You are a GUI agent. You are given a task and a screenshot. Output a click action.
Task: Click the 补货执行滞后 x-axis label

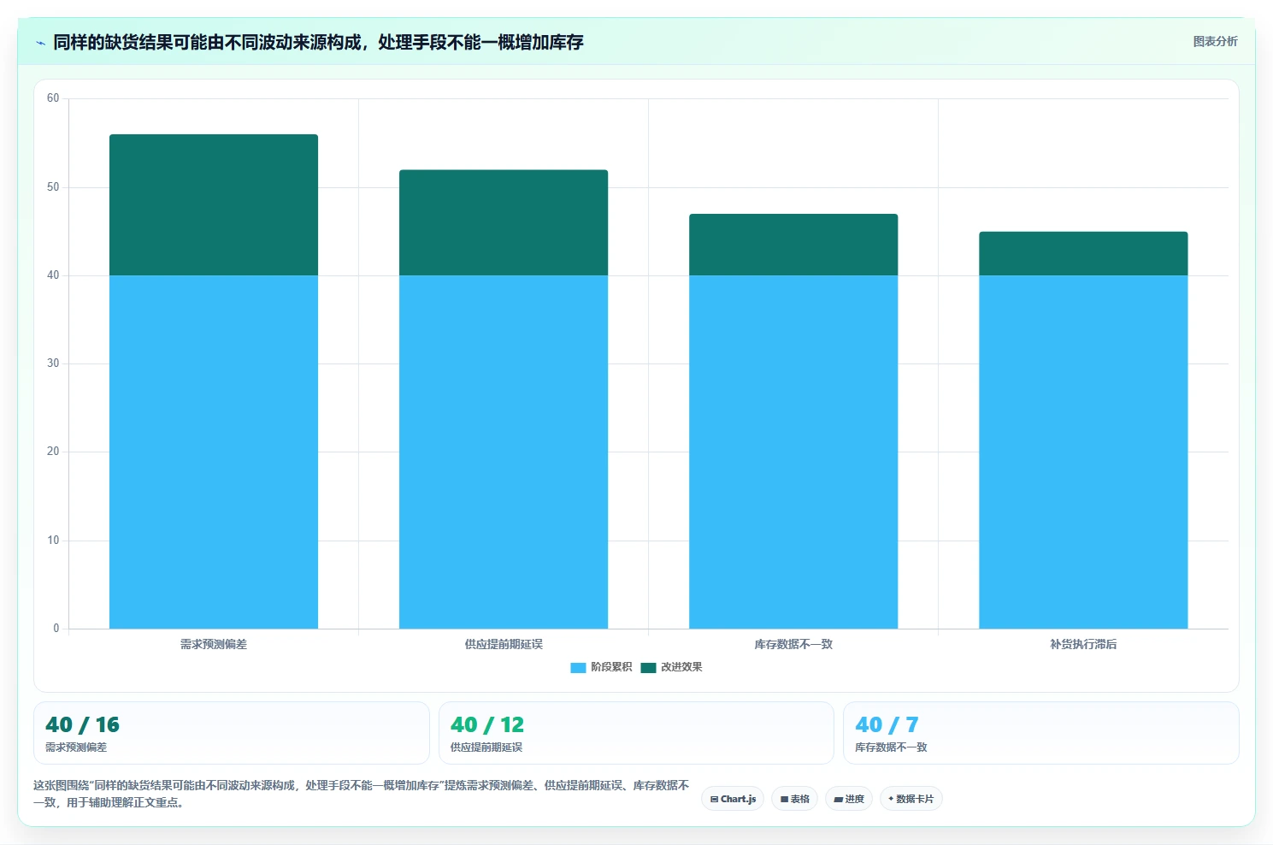tap(1083, 644)
